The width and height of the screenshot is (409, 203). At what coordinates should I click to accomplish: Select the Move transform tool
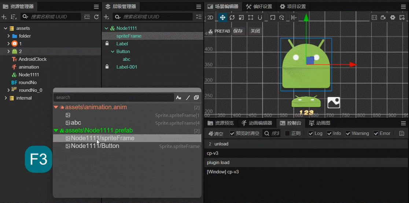point(222,18)
